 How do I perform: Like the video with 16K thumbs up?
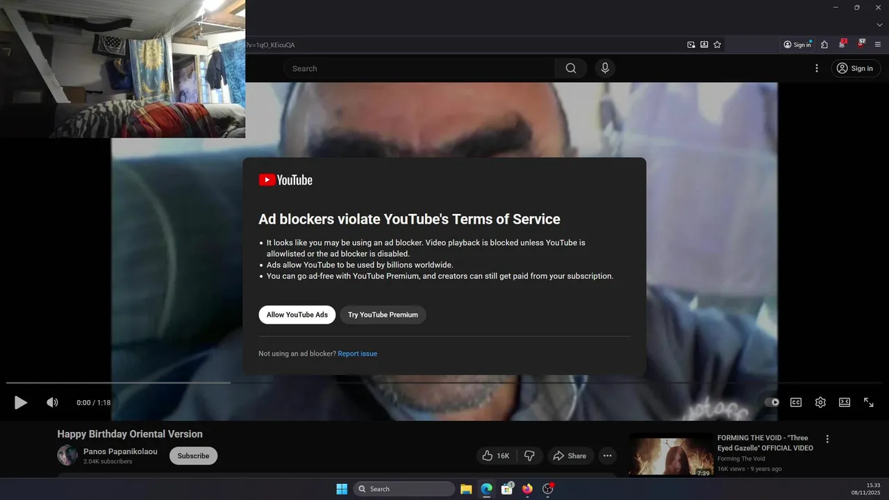coord(495,456)
